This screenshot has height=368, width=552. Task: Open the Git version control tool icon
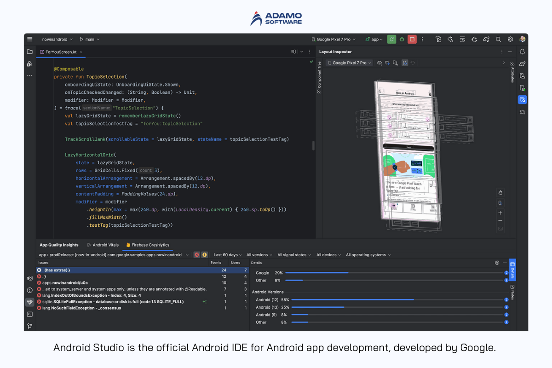pyautogui.click(x=30, y=326)
